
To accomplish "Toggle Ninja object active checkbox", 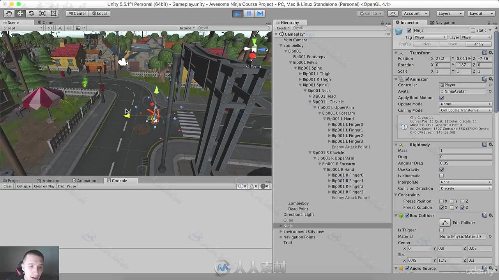I will click(409, 30).
